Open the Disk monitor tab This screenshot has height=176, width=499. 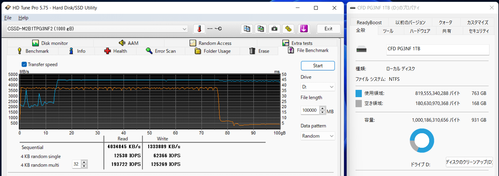tap(50, 43)
